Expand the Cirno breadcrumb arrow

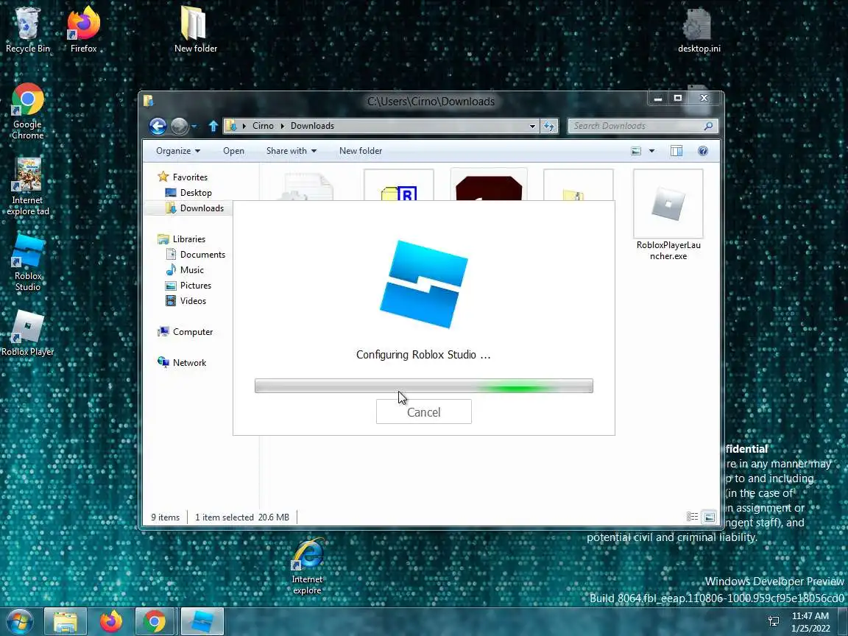tap(283, 126)
